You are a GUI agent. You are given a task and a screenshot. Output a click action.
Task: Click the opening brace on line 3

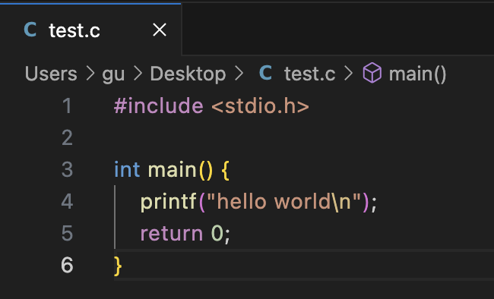pos(225,170)
